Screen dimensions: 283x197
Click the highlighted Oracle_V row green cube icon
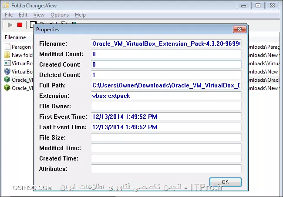7,80
